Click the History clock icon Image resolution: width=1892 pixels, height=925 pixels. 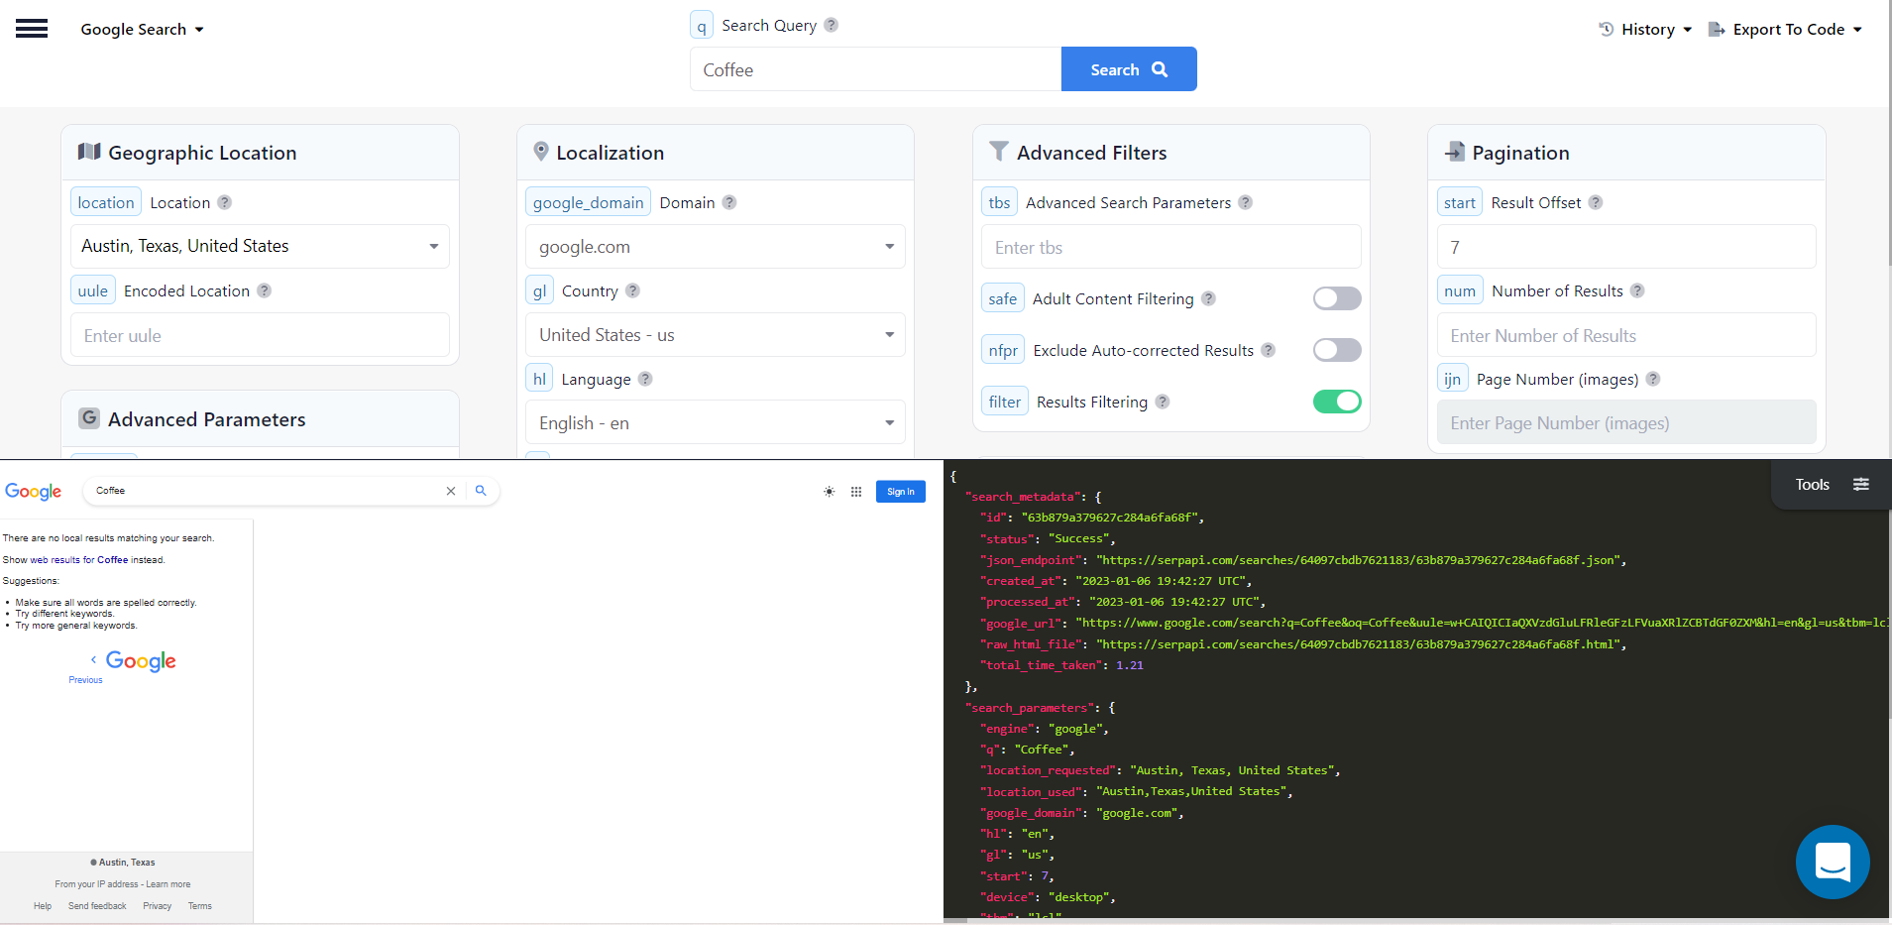(x=1606, y=29)
